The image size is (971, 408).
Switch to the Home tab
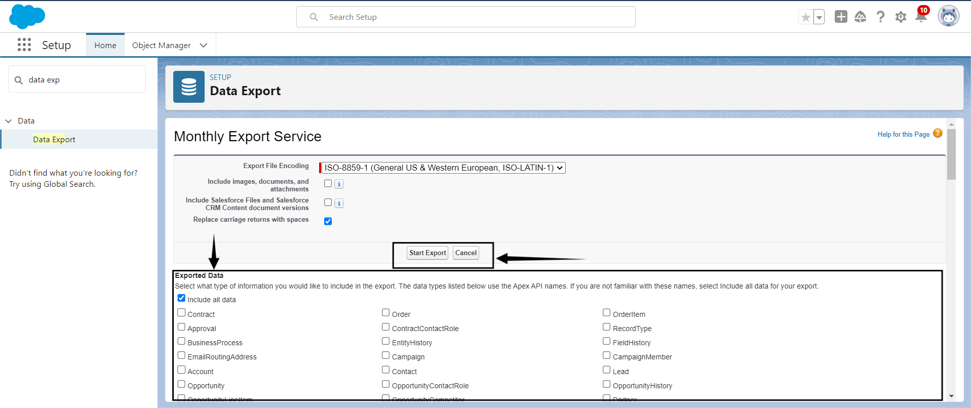click(105, 45)
